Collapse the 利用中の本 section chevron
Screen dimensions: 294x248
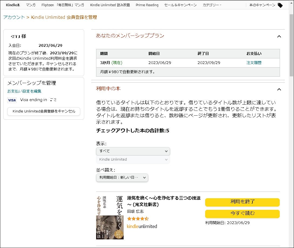pos(279,90)
